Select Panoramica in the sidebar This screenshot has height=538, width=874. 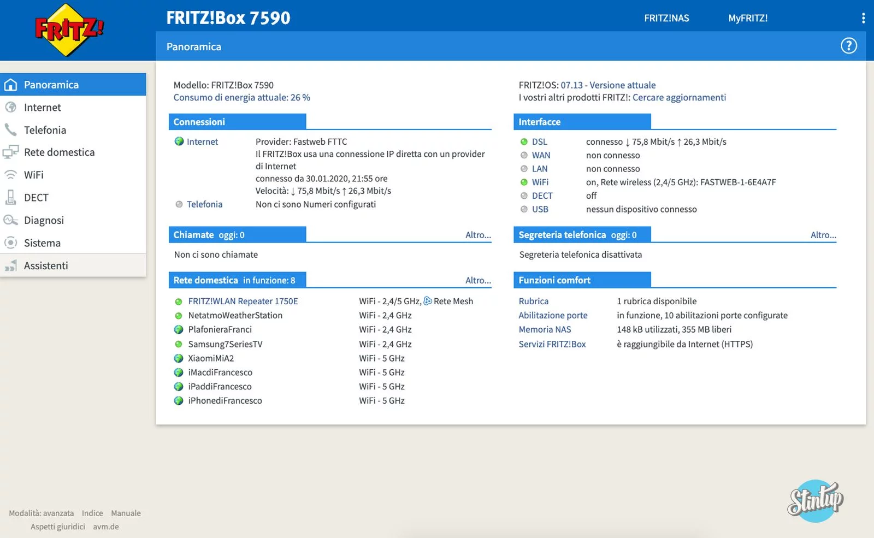[51, 85]
